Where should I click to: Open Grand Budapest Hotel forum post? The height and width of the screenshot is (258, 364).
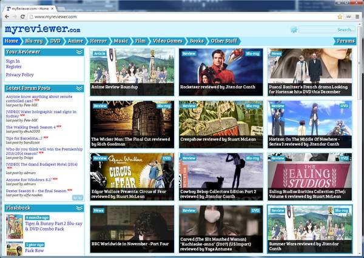coord(42,164)
